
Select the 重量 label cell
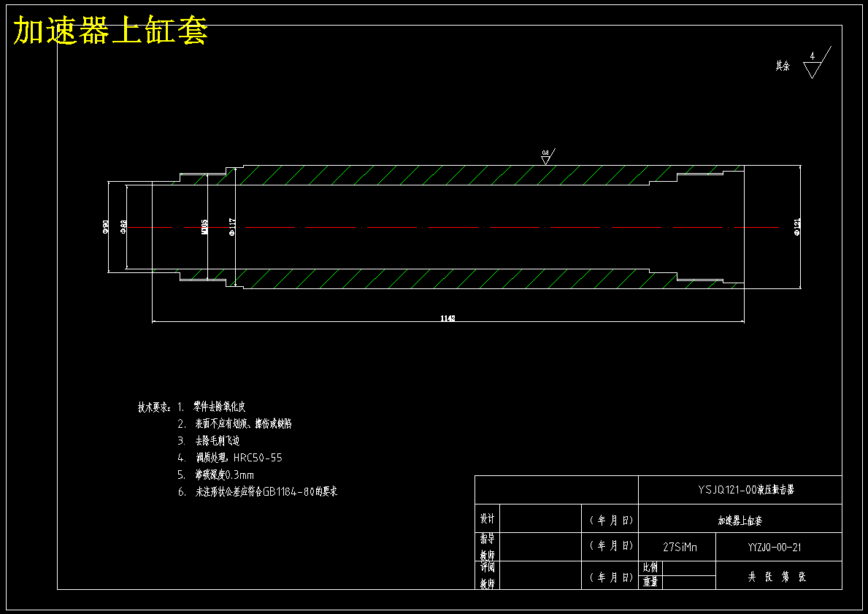(650, 582)
